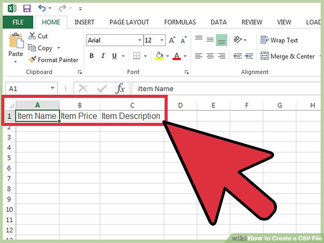
Task: Decrease the font size
Action: click(x=183, y=40)
